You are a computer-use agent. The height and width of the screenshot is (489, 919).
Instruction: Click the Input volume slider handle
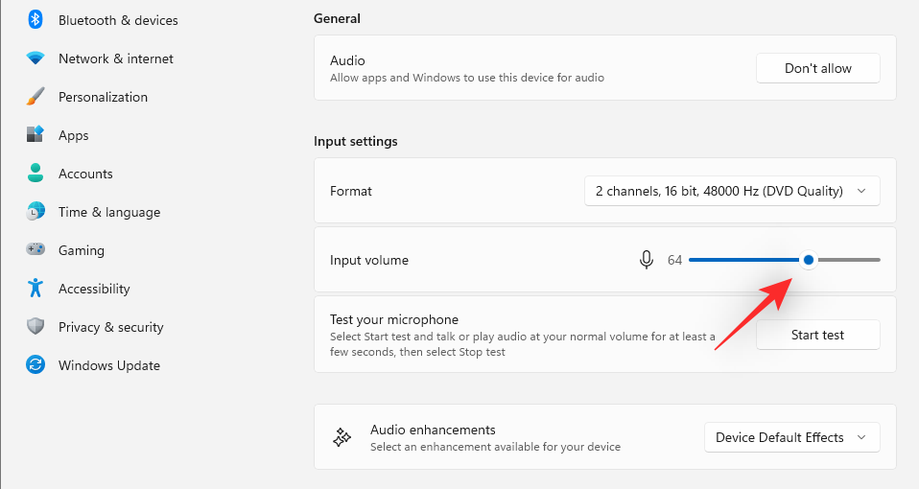pyautogui.click(x=809, y=260)
